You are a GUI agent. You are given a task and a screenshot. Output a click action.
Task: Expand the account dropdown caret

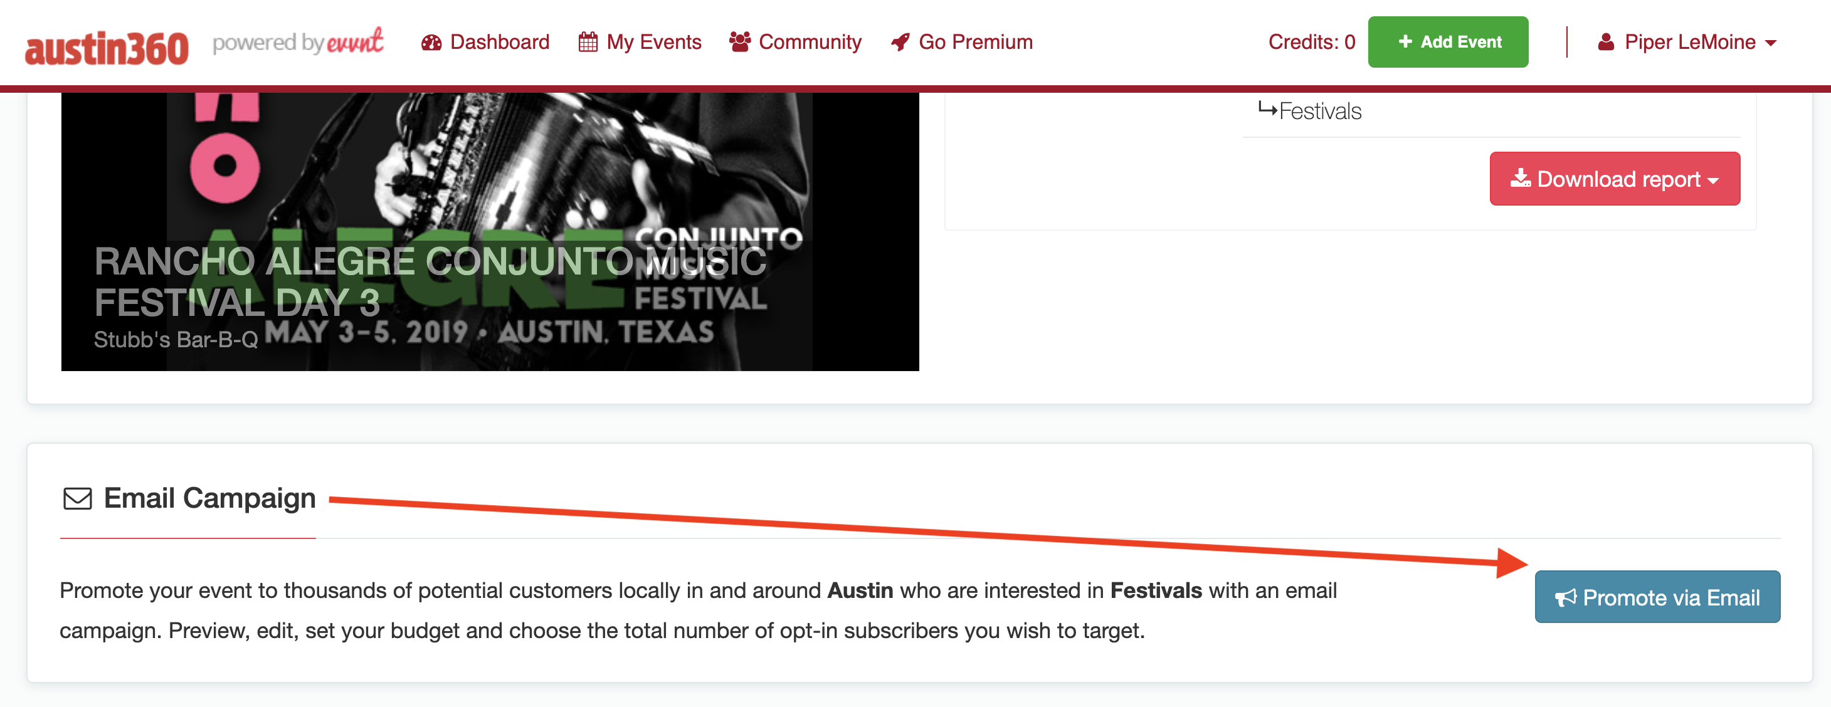pyautogui.click(x=1771, y=43)
